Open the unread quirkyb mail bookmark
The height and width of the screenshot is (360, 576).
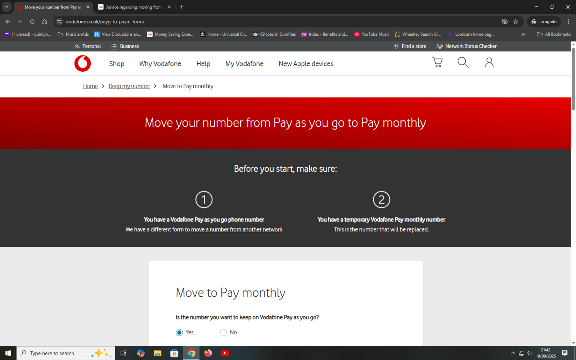pos(28,34)
